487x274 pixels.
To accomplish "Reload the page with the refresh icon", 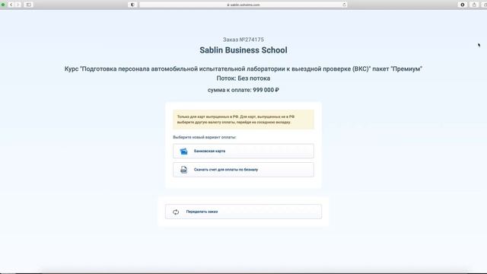I will (x=344, y=5).
